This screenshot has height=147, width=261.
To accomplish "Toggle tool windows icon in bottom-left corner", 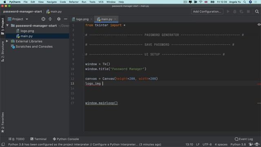I will coord(3,144).
